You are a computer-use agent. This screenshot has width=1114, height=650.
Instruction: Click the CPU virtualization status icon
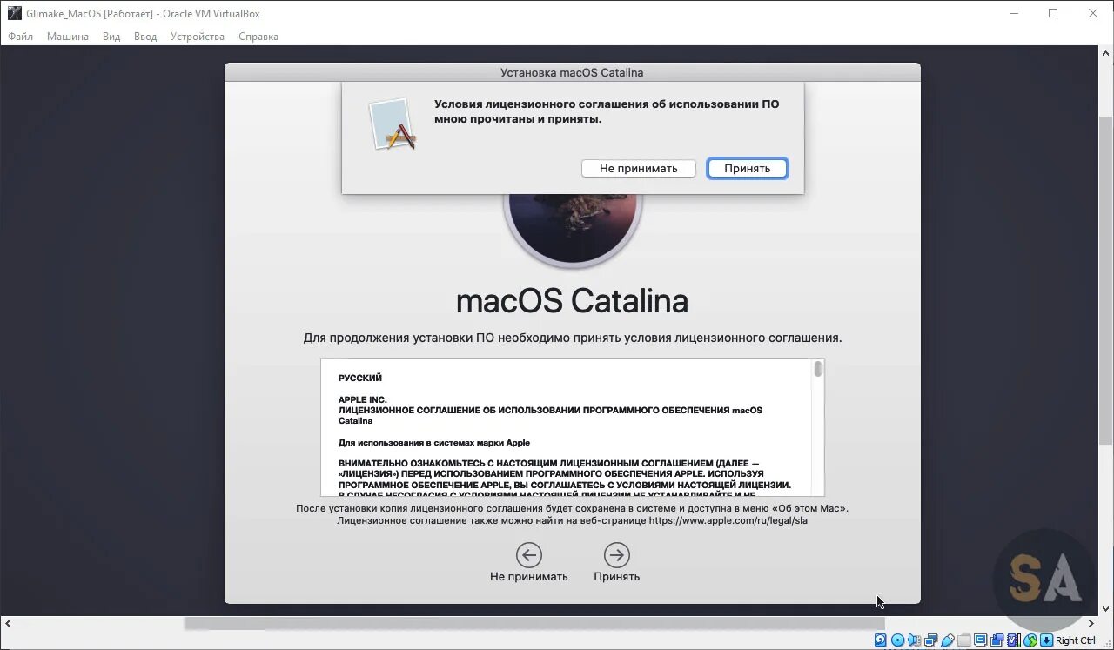[1014, 640]
